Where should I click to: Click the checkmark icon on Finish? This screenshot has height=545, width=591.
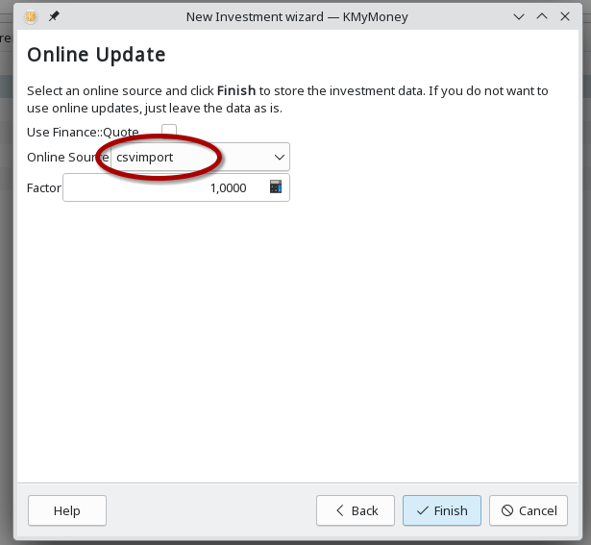422,510
